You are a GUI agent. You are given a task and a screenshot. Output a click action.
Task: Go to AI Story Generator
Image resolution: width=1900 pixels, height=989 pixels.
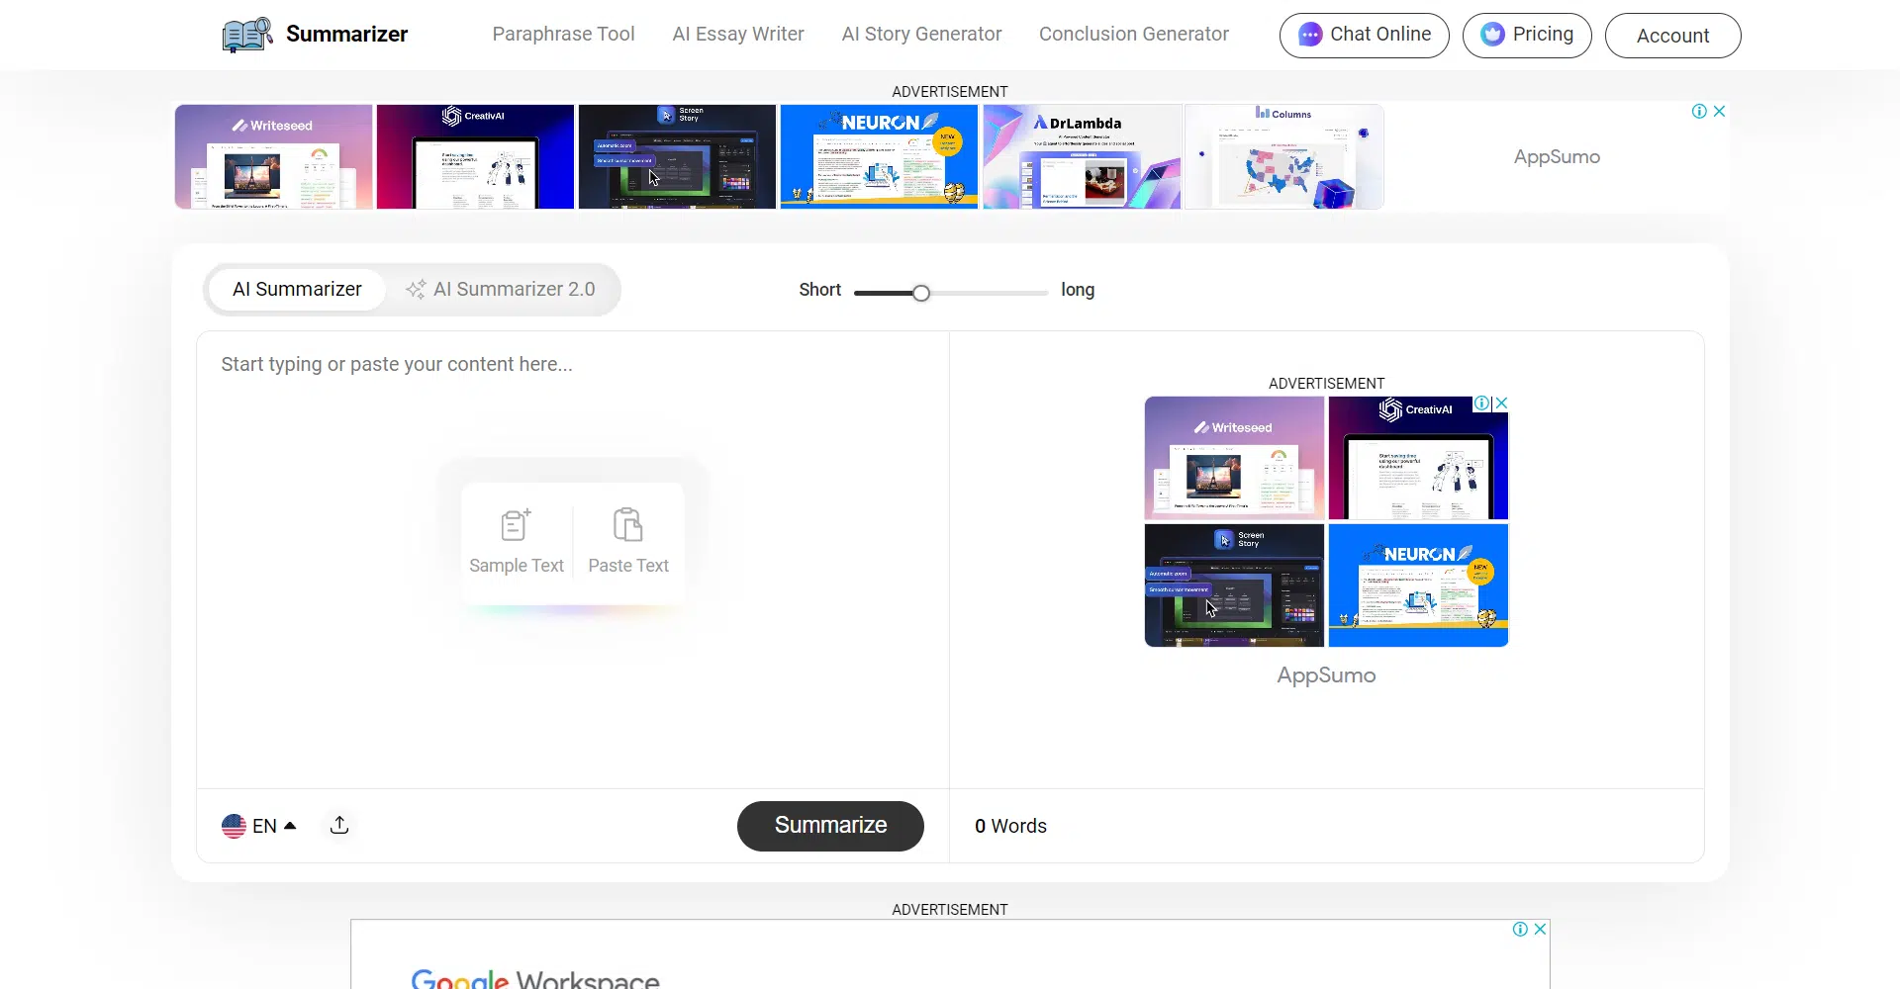click(921, 34)
